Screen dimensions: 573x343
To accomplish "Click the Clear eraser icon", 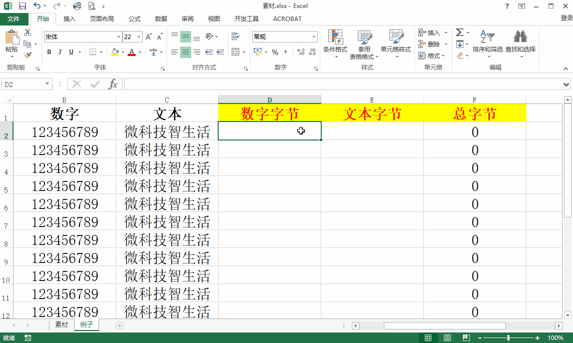I will tap(460, 55).
